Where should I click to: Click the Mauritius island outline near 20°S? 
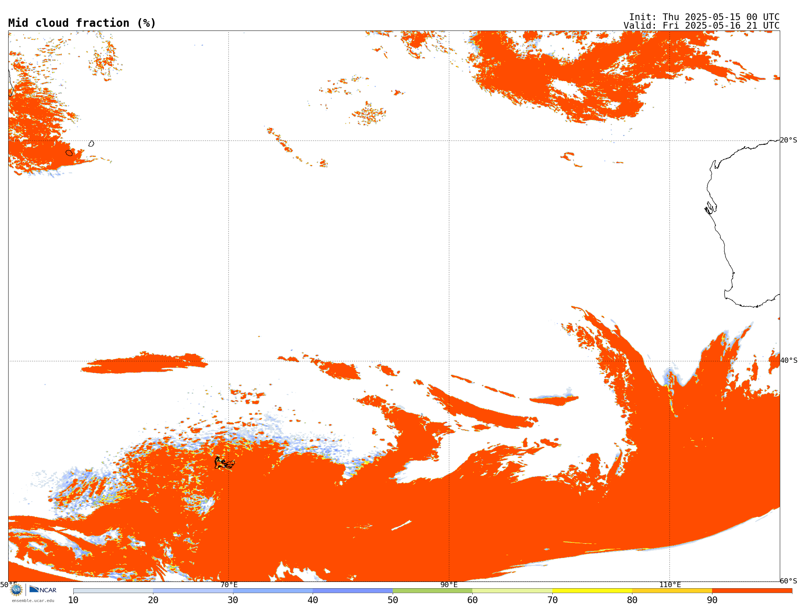pos(91,144)
